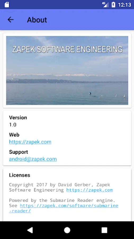Tap the Web heading
Viewport: 134px width, 239px height.
coord(14,135)
